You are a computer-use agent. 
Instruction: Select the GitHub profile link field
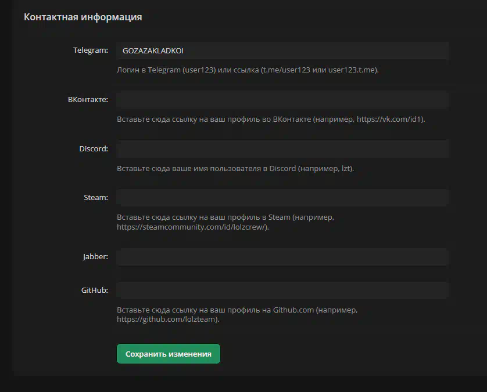click(282, 290)
